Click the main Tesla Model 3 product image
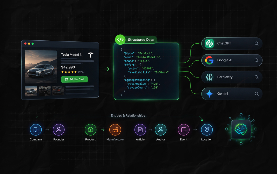This screenshot has height=174, width=277. [x=41, y=67]
